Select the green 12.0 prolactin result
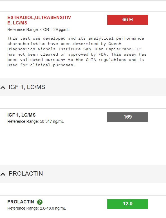 click(x=127, y=204)
